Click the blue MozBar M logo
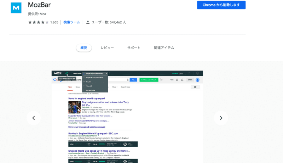This screenshot has width=283, height=163. coord(16,8)
